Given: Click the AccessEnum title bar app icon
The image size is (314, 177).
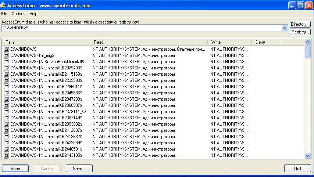Looking at the screenshot, I should click(3, 5).
